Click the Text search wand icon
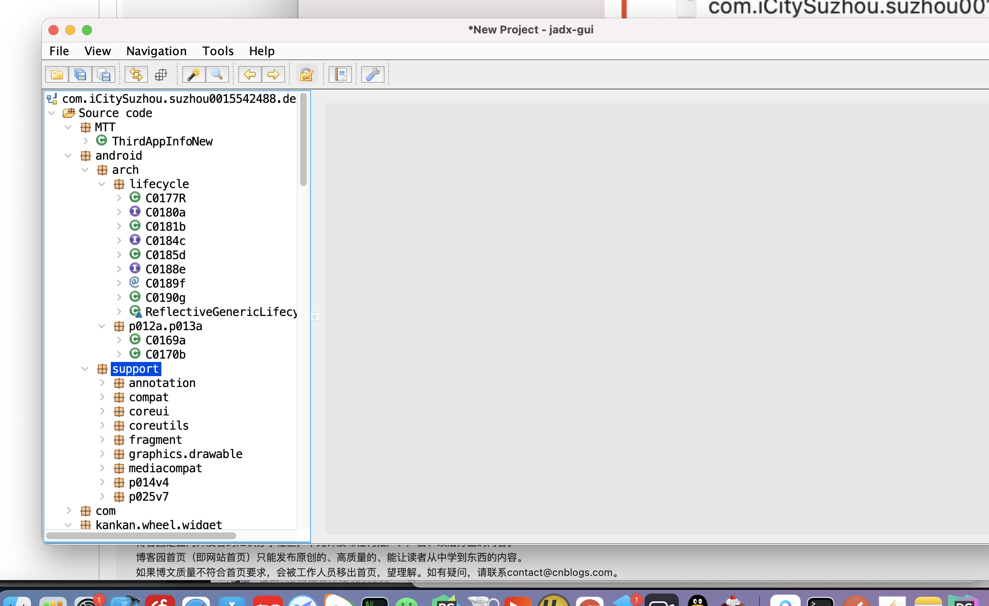 194,75
